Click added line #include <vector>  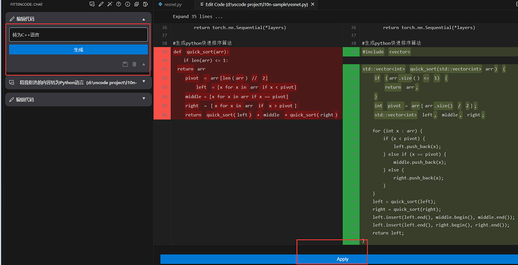[387, 52]
